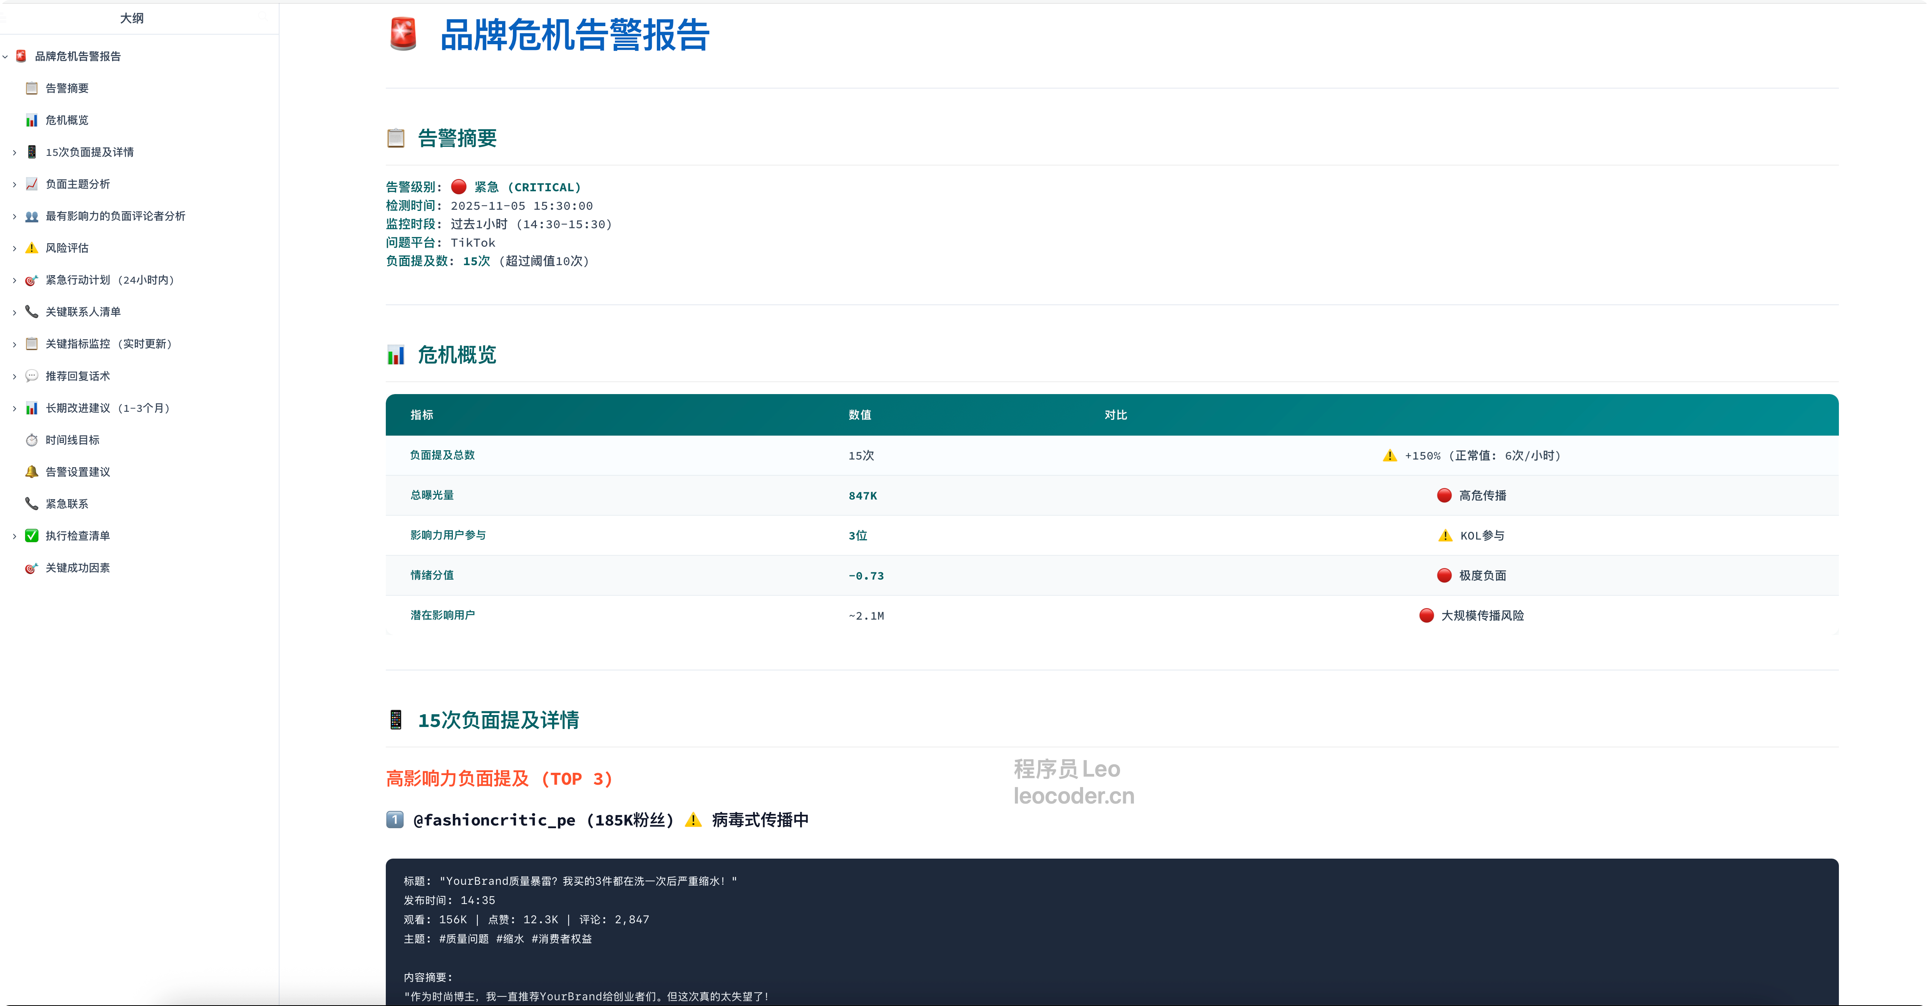Image resolution: width=1929 pixels, height=1006 pixels.
Task: Click the bar chart icon beside 危机概览 heading
Action: pyautogui.click(x=395, y=355)
